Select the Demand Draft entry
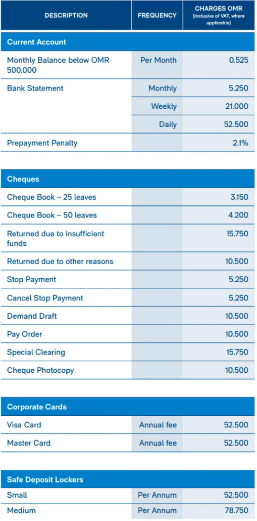This screenshot has width=257, height=521. pyautogui.click(x=32, y=316)
